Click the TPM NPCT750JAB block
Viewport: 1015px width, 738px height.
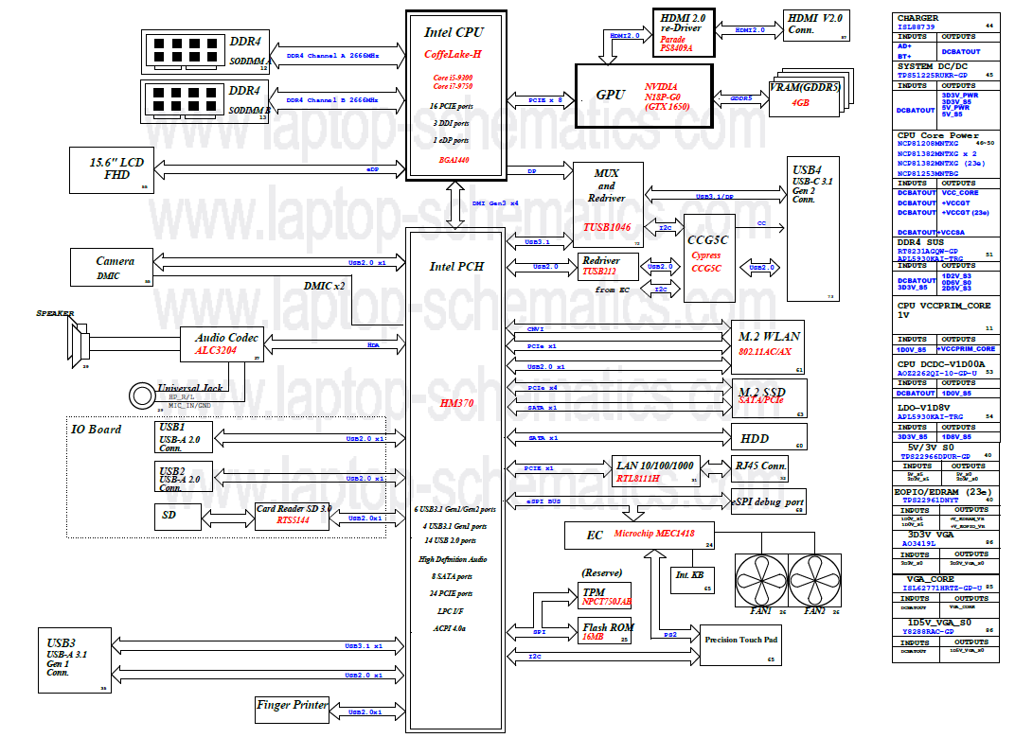pos(605,596)
